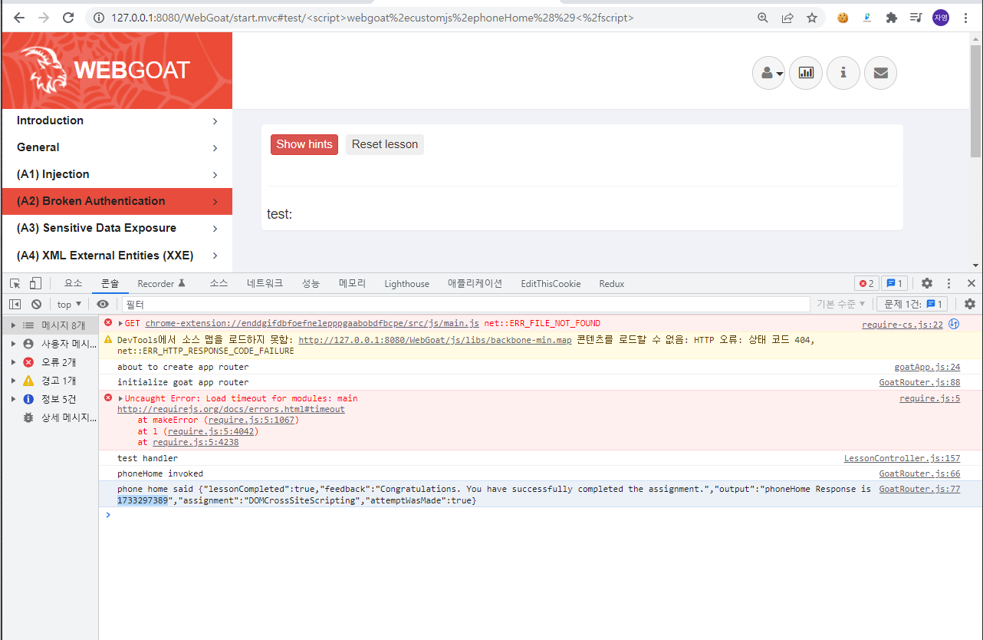The image size is (983, 640).
Task: Open the 기본 수준 log level dropdown
Action: coord(841,304)
